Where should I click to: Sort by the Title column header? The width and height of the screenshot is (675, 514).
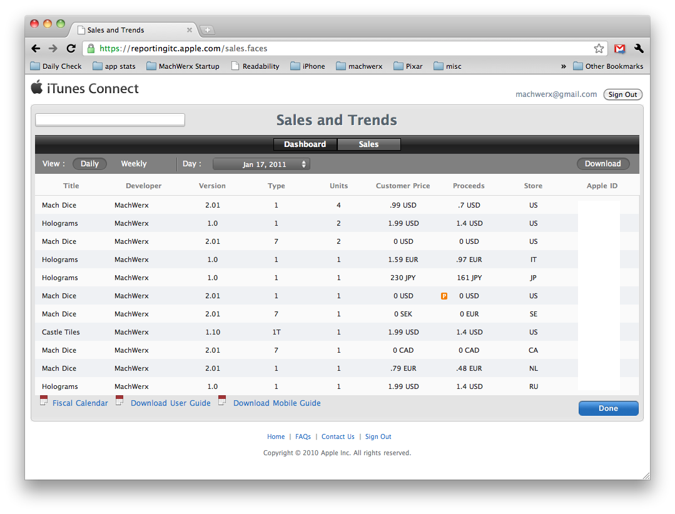pyautogui.click(x=71, y=186)
